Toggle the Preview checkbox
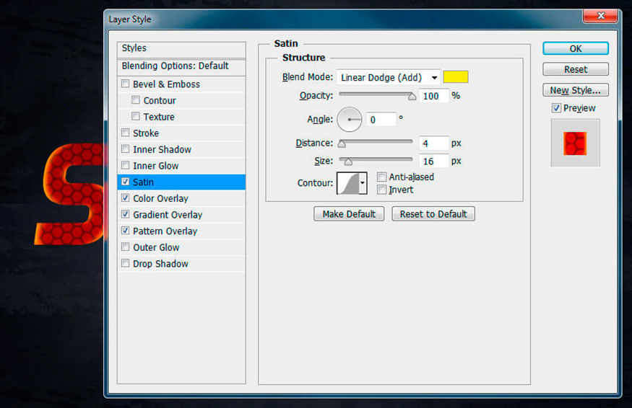 point(556,108)
